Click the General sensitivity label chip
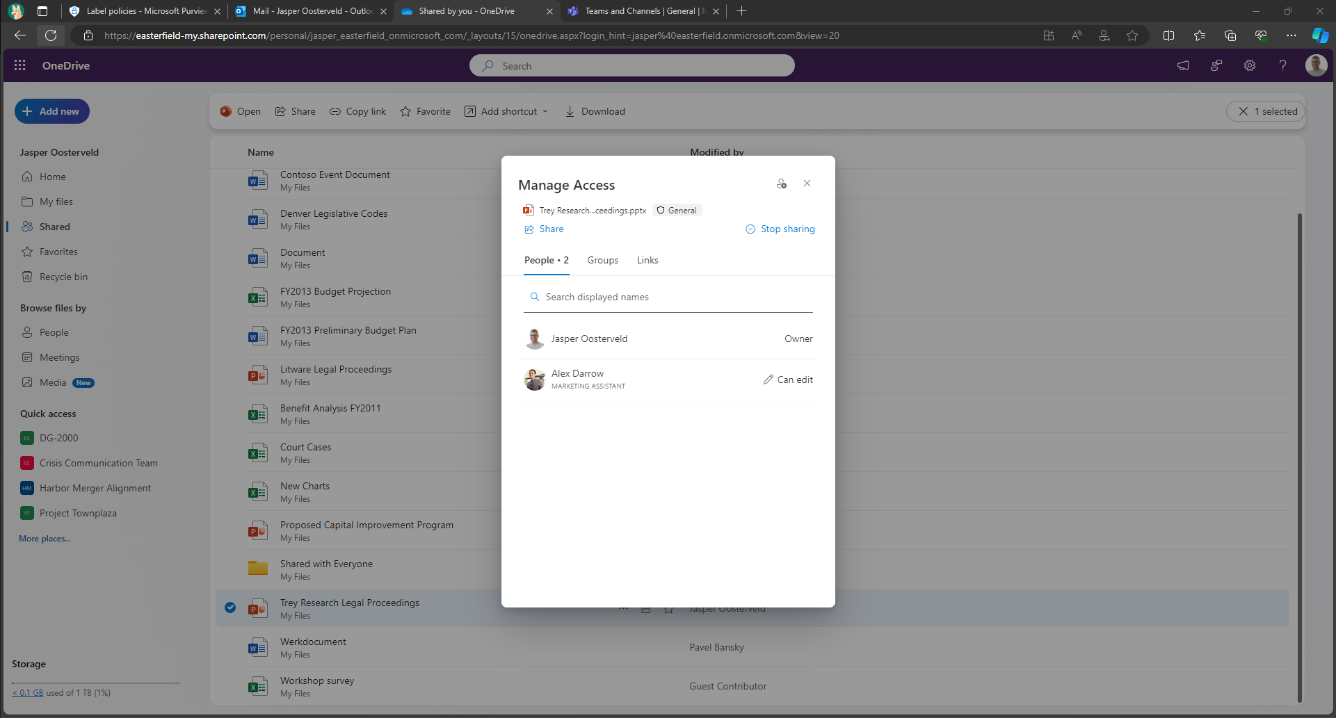The height and width of the screenshot is (718, 1336). pyautogui.click(x=677, y=211)
